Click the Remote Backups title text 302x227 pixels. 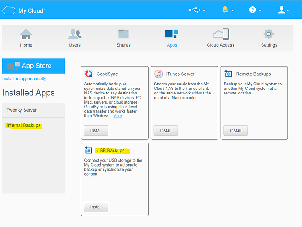tap(253, 74)
